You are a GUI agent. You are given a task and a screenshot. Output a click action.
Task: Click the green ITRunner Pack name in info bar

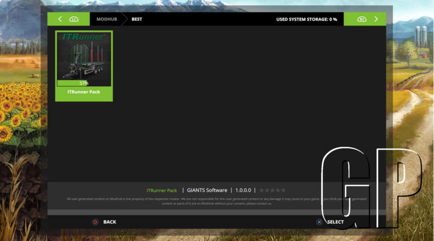[x=162, y=191]
